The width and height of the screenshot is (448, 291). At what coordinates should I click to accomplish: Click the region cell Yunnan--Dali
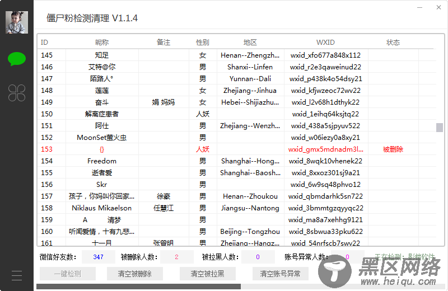click(250, 78)
